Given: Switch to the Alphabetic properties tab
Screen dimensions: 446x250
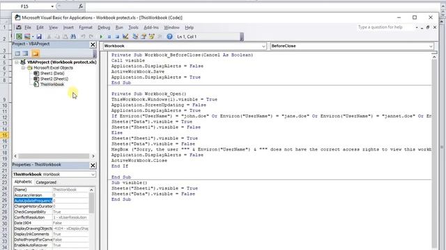Looking at the screenshot, I should pyautogui.click(x=23, y=182).
